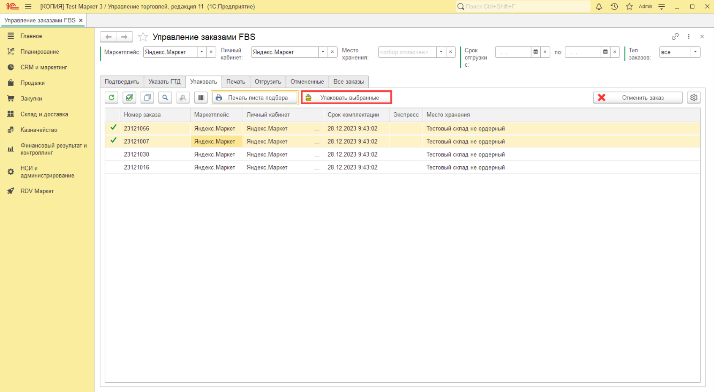714x392 pixels.
Task: Refresh the orders list
Action: point(112,97)
